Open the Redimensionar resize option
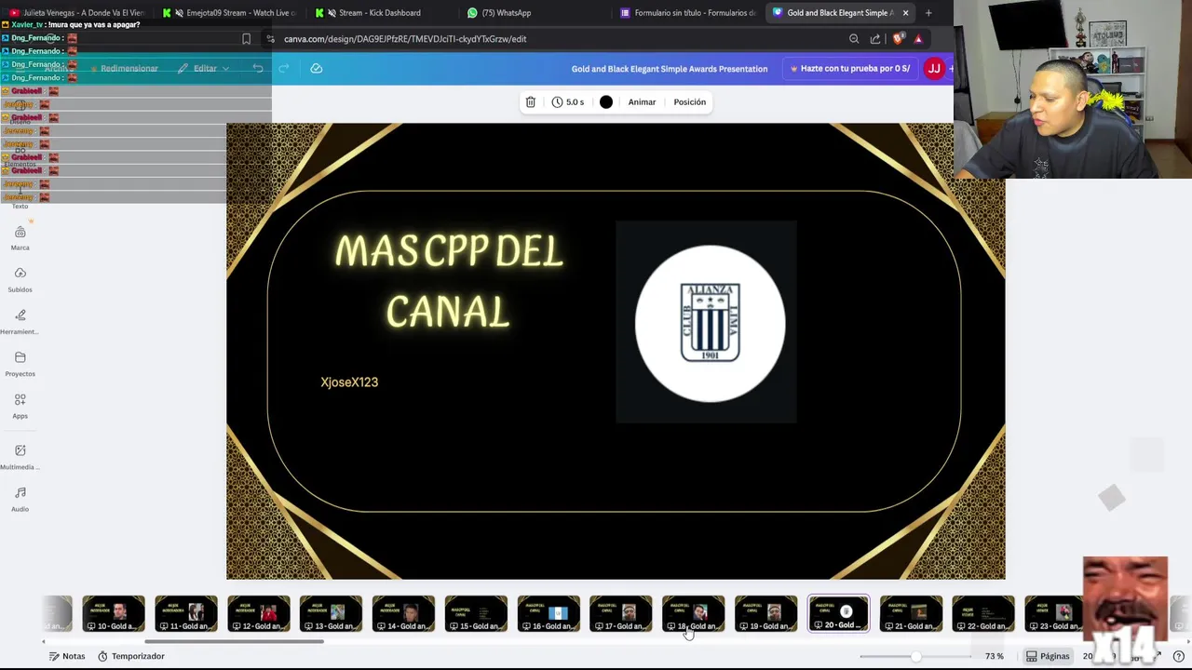 tap(125, 68)
